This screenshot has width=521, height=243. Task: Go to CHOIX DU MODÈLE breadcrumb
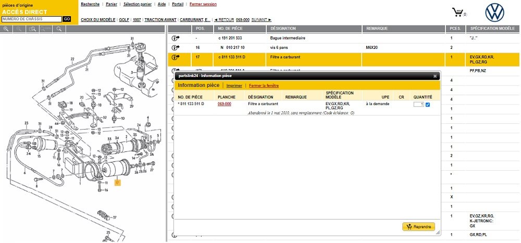(98, 20)
